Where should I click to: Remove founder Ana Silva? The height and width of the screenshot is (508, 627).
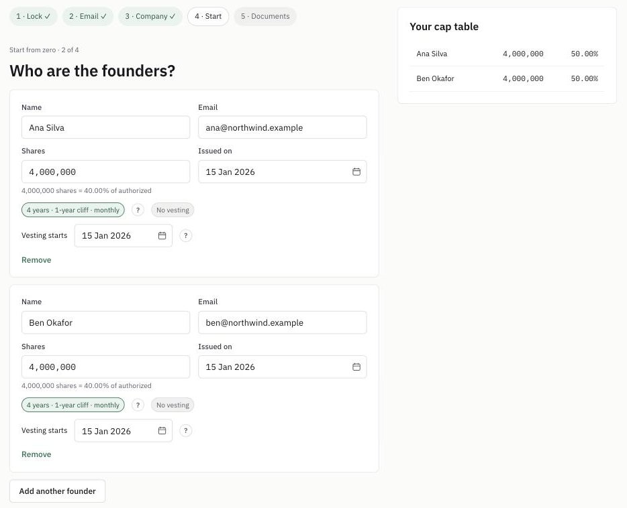[x=36, y=260]
